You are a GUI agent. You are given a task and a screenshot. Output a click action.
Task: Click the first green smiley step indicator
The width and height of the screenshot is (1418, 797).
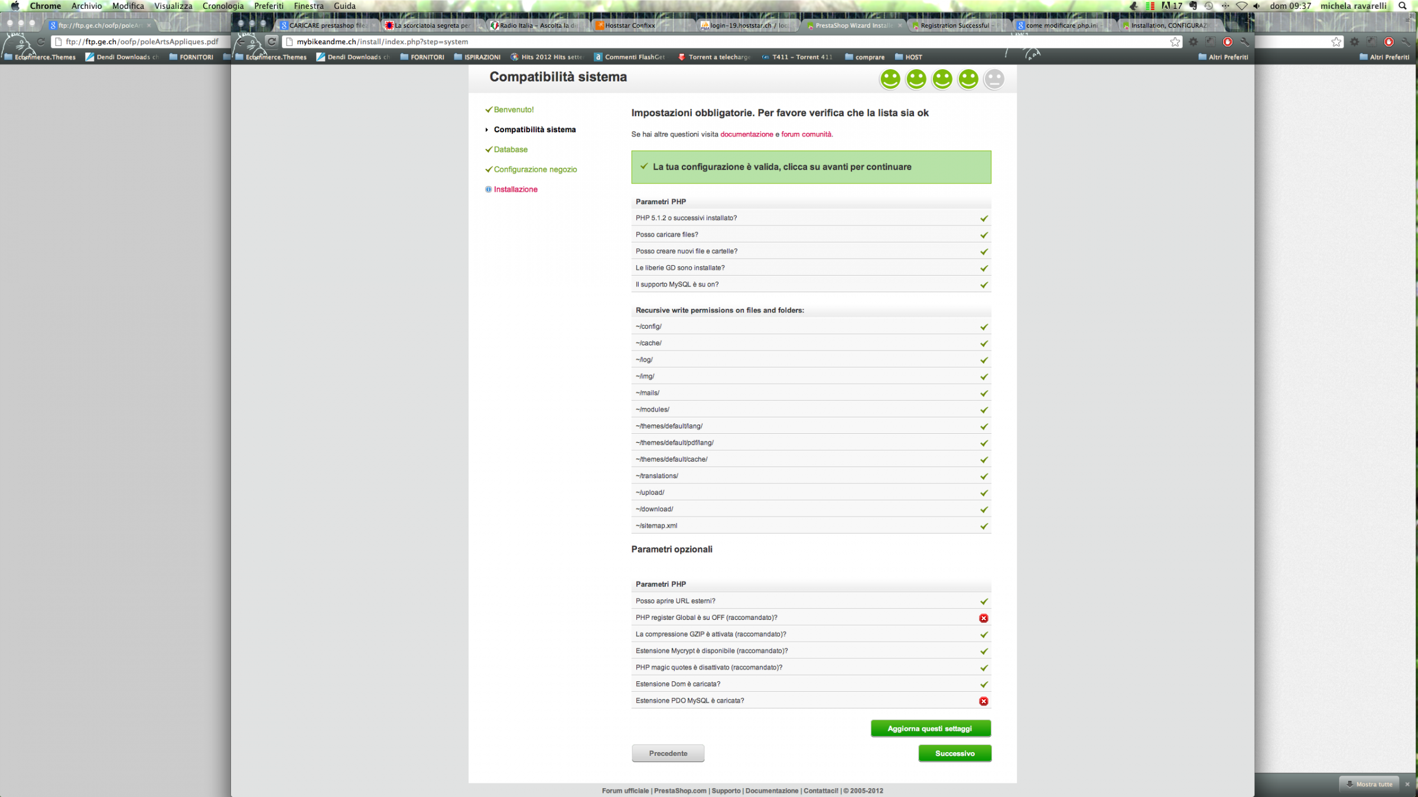tap(890, 79)
